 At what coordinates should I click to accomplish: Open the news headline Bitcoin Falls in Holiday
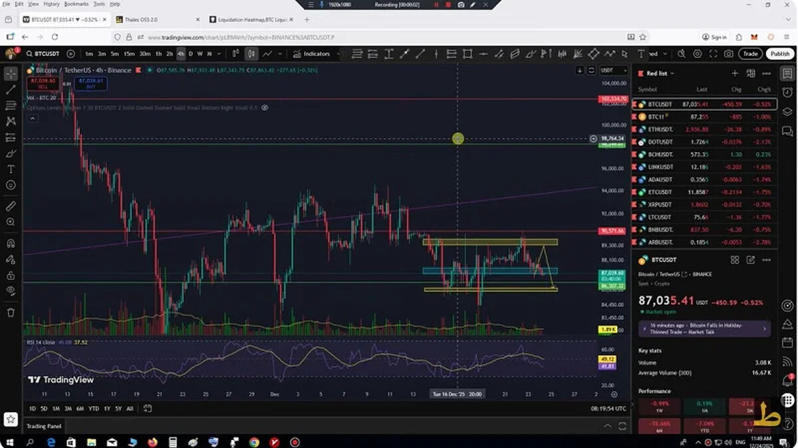704,328
